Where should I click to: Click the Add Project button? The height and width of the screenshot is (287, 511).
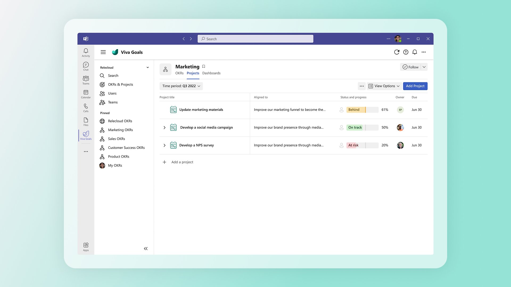click(x=415, y=86)
